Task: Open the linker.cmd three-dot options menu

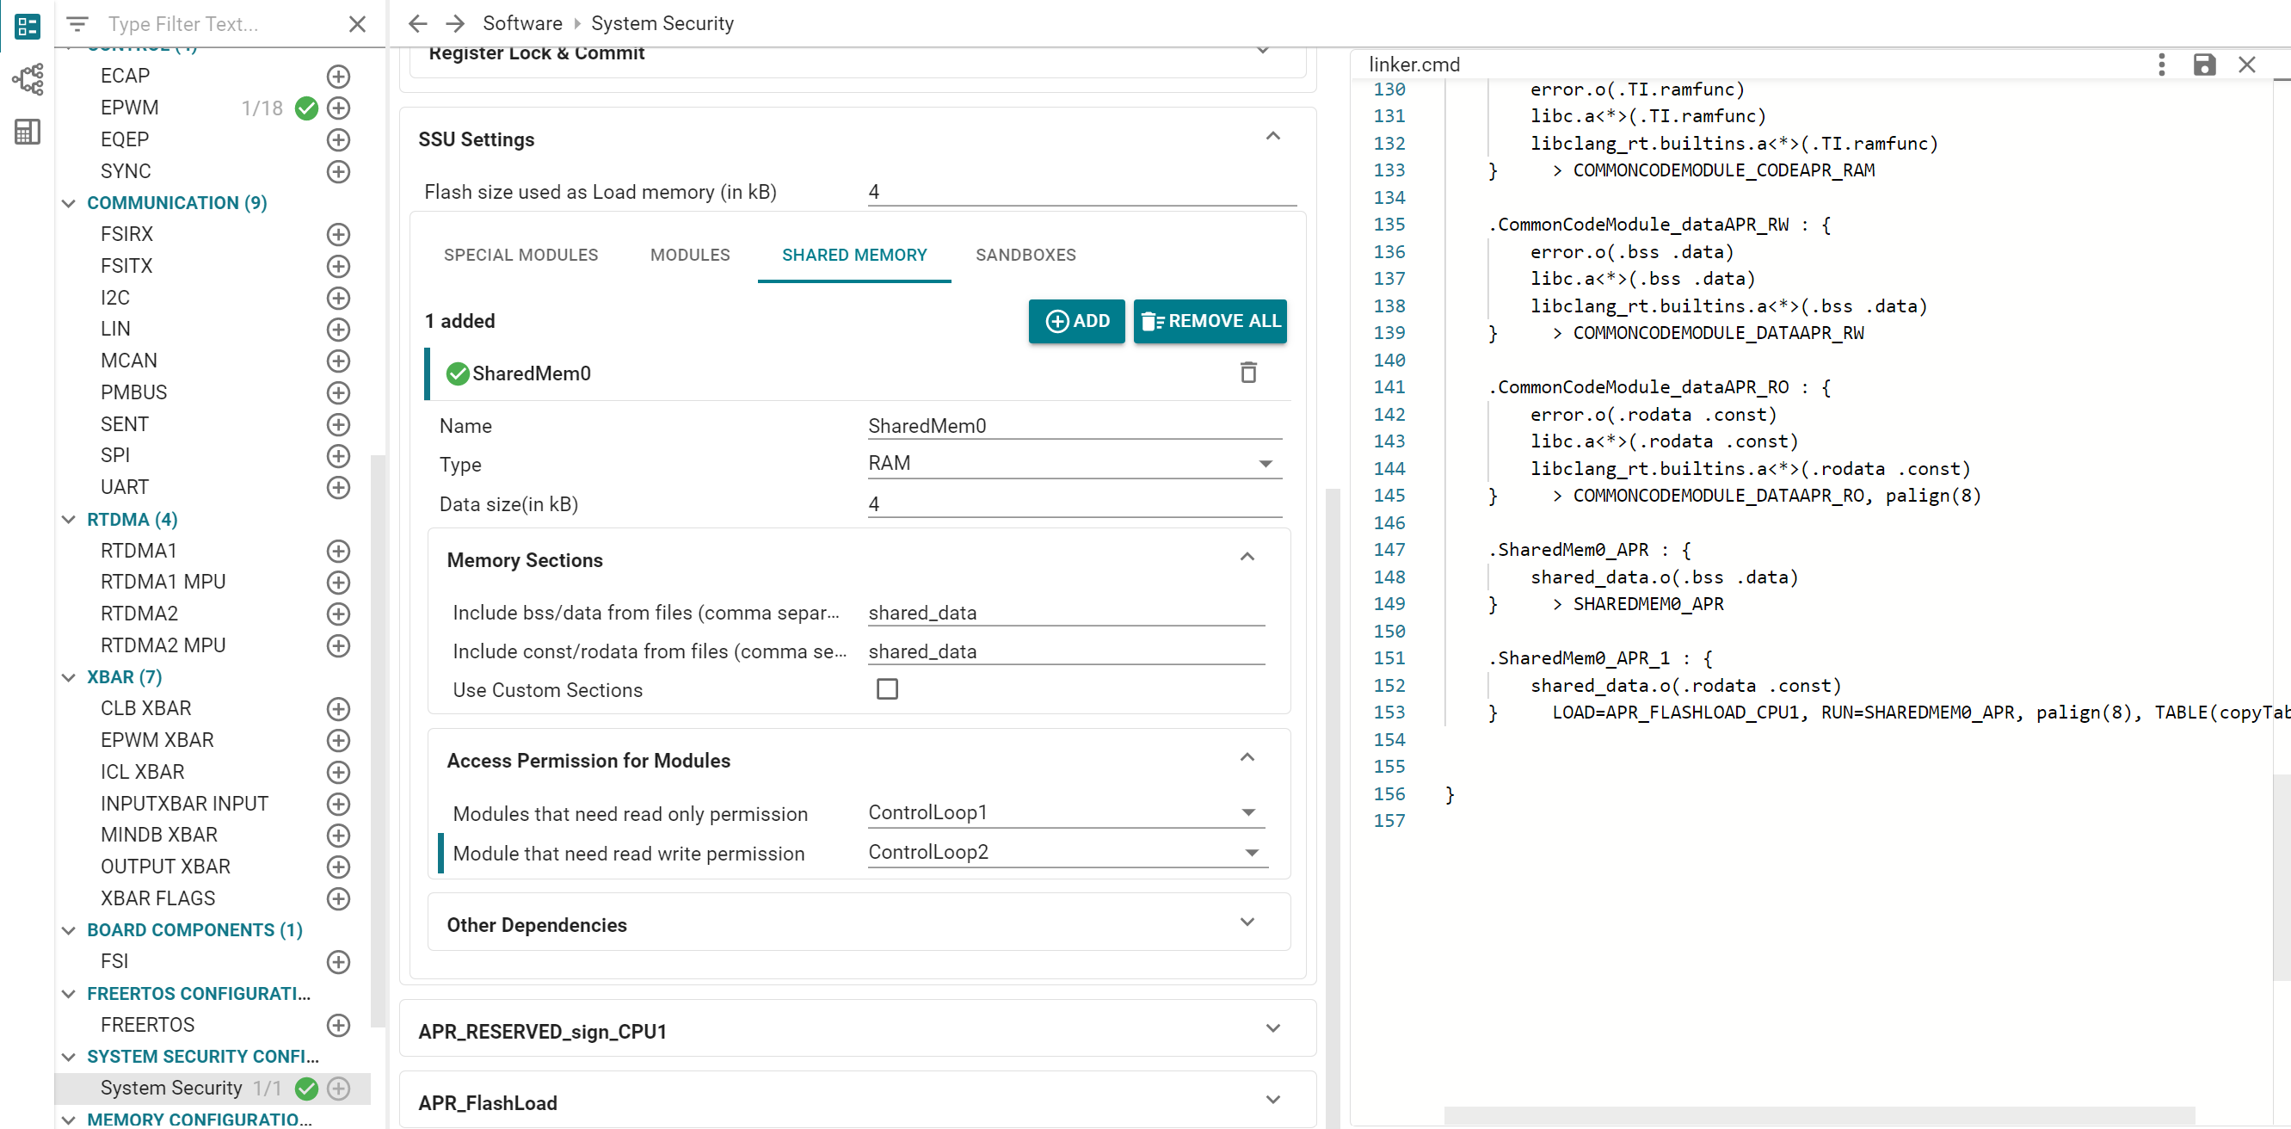Action: coord(2161,65)
